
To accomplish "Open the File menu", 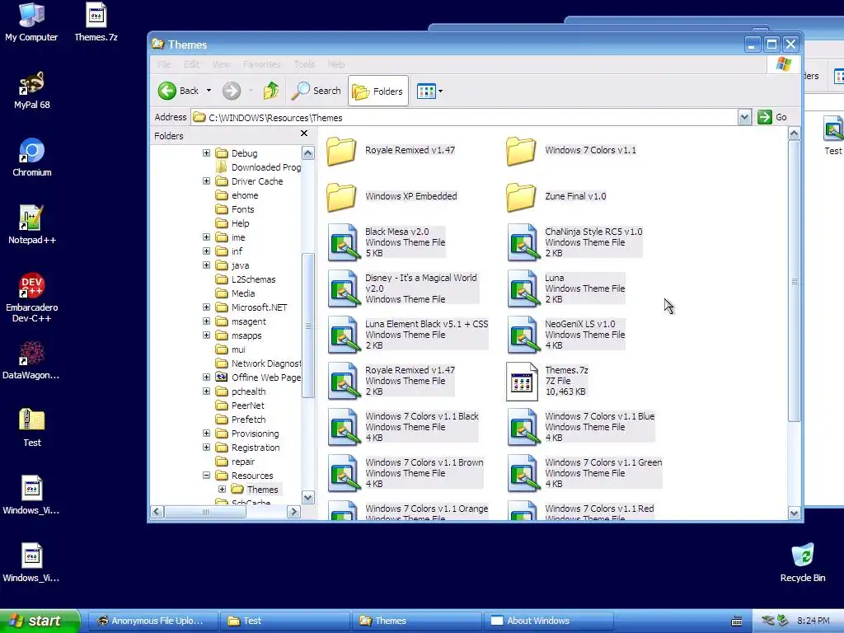I will [x=164, y=64].
